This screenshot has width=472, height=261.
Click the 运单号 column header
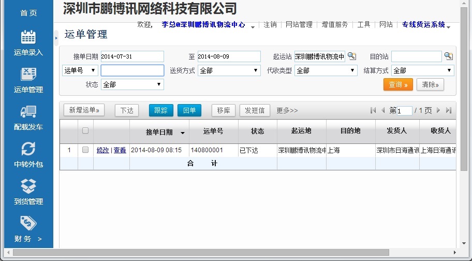[213, 131]
